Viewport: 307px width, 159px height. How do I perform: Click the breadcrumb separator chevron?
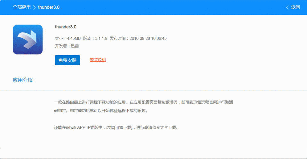[x=35, y=7]
